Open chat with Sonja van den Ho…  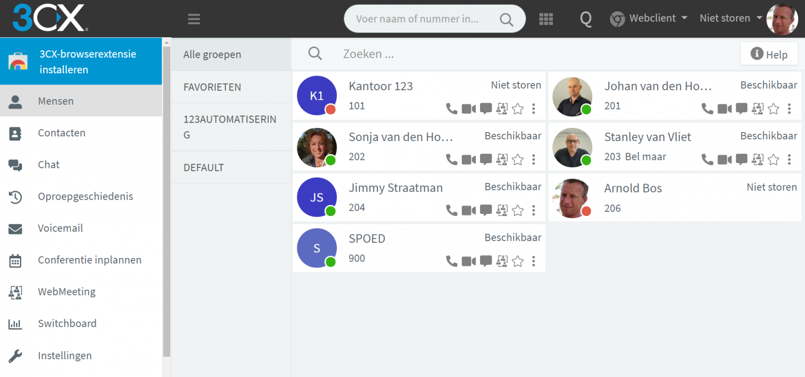coord(486,159)
